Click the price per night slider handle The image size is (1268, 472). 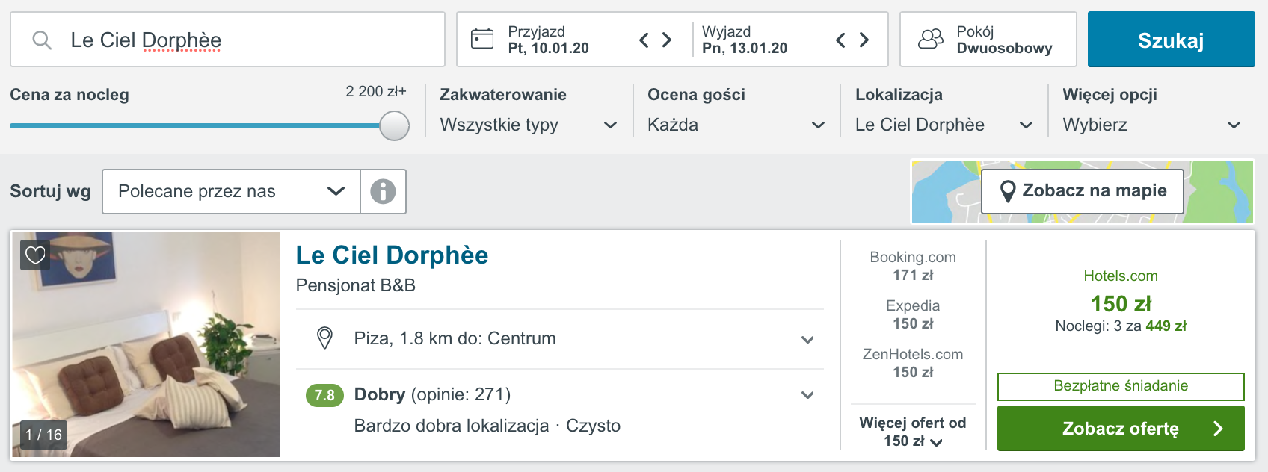click(394, 125)
